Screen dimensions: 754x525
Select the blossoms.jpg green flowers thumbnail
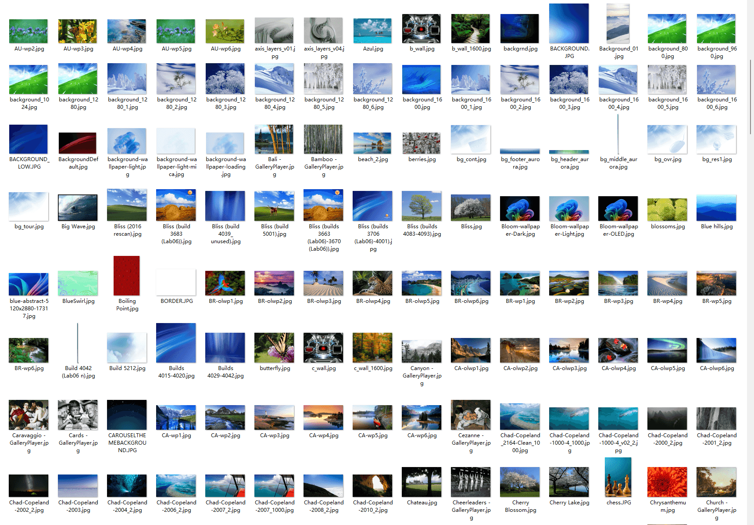667,209
